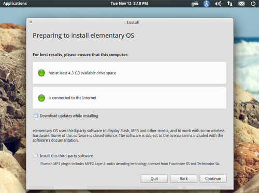Open the accessibility indicator icon
259x193 pixels.
207,4
